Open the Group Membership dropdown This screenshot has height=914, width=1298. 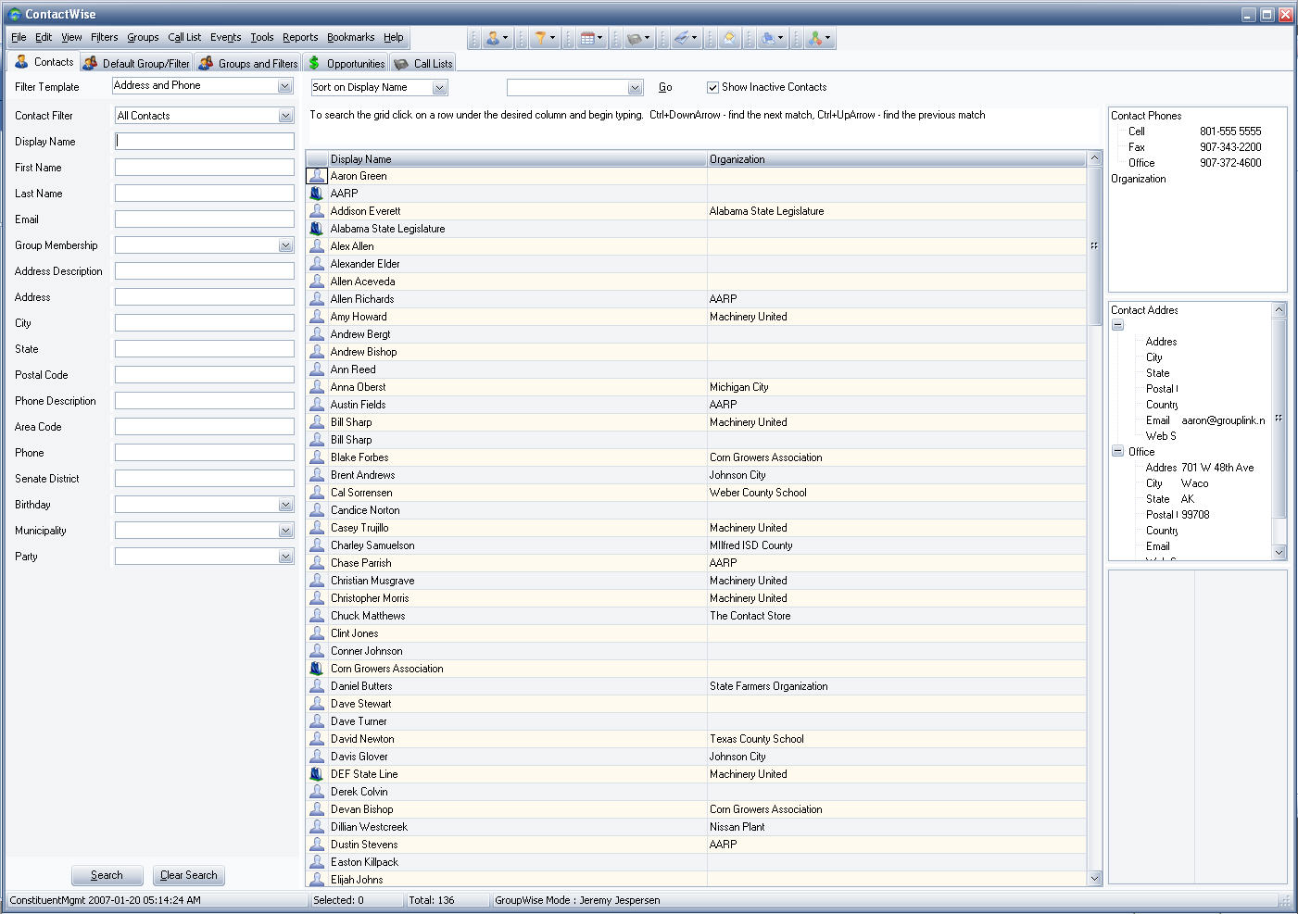285,245
